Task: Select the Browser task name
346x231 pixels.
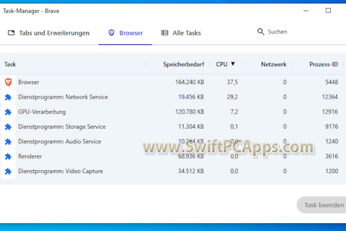Action: [28, 82]
